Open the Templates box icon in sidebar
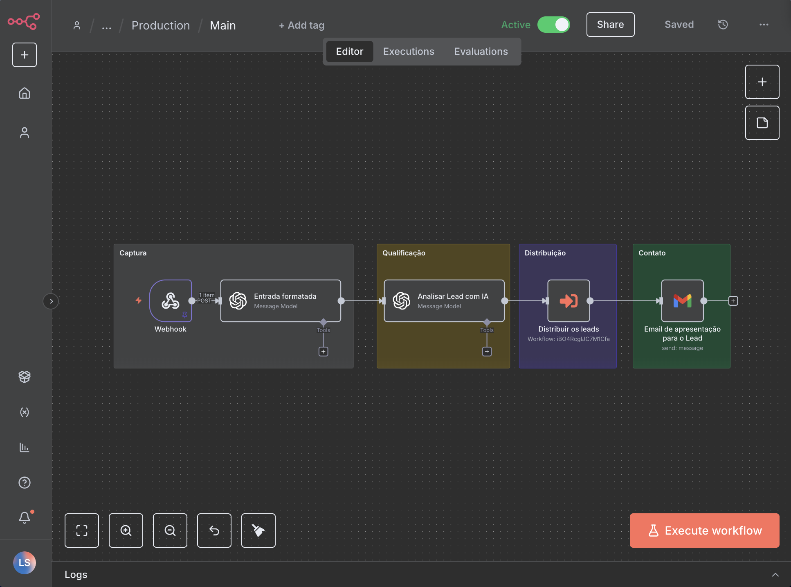The height and width of the screenshot is (587, 791). click(25, 377)
